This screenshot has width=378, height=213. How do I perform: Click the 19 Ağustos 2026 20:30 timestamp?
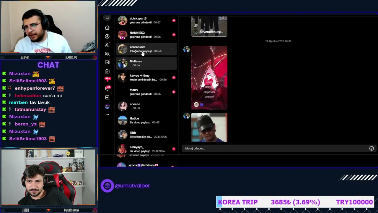pos(278,41)
